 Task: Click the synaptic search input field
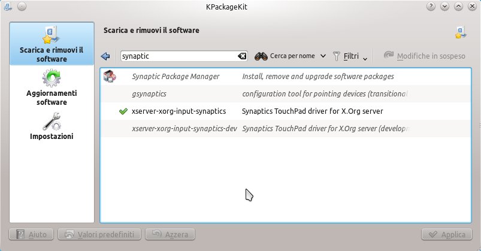(178, 56)
